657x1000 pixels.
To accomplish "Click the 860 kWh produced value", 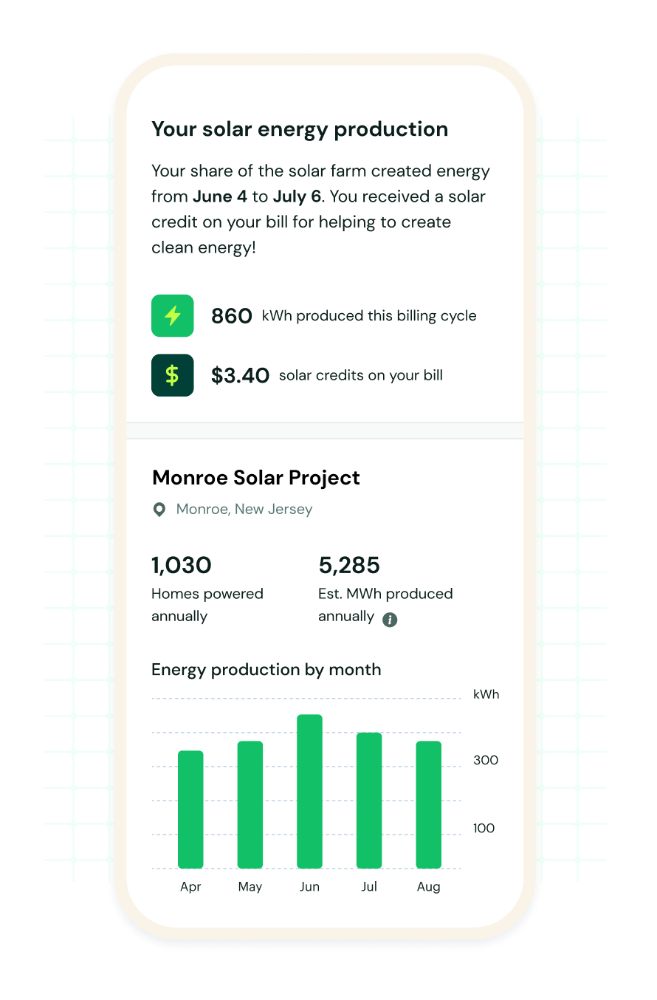I will [x=232, y=316].
